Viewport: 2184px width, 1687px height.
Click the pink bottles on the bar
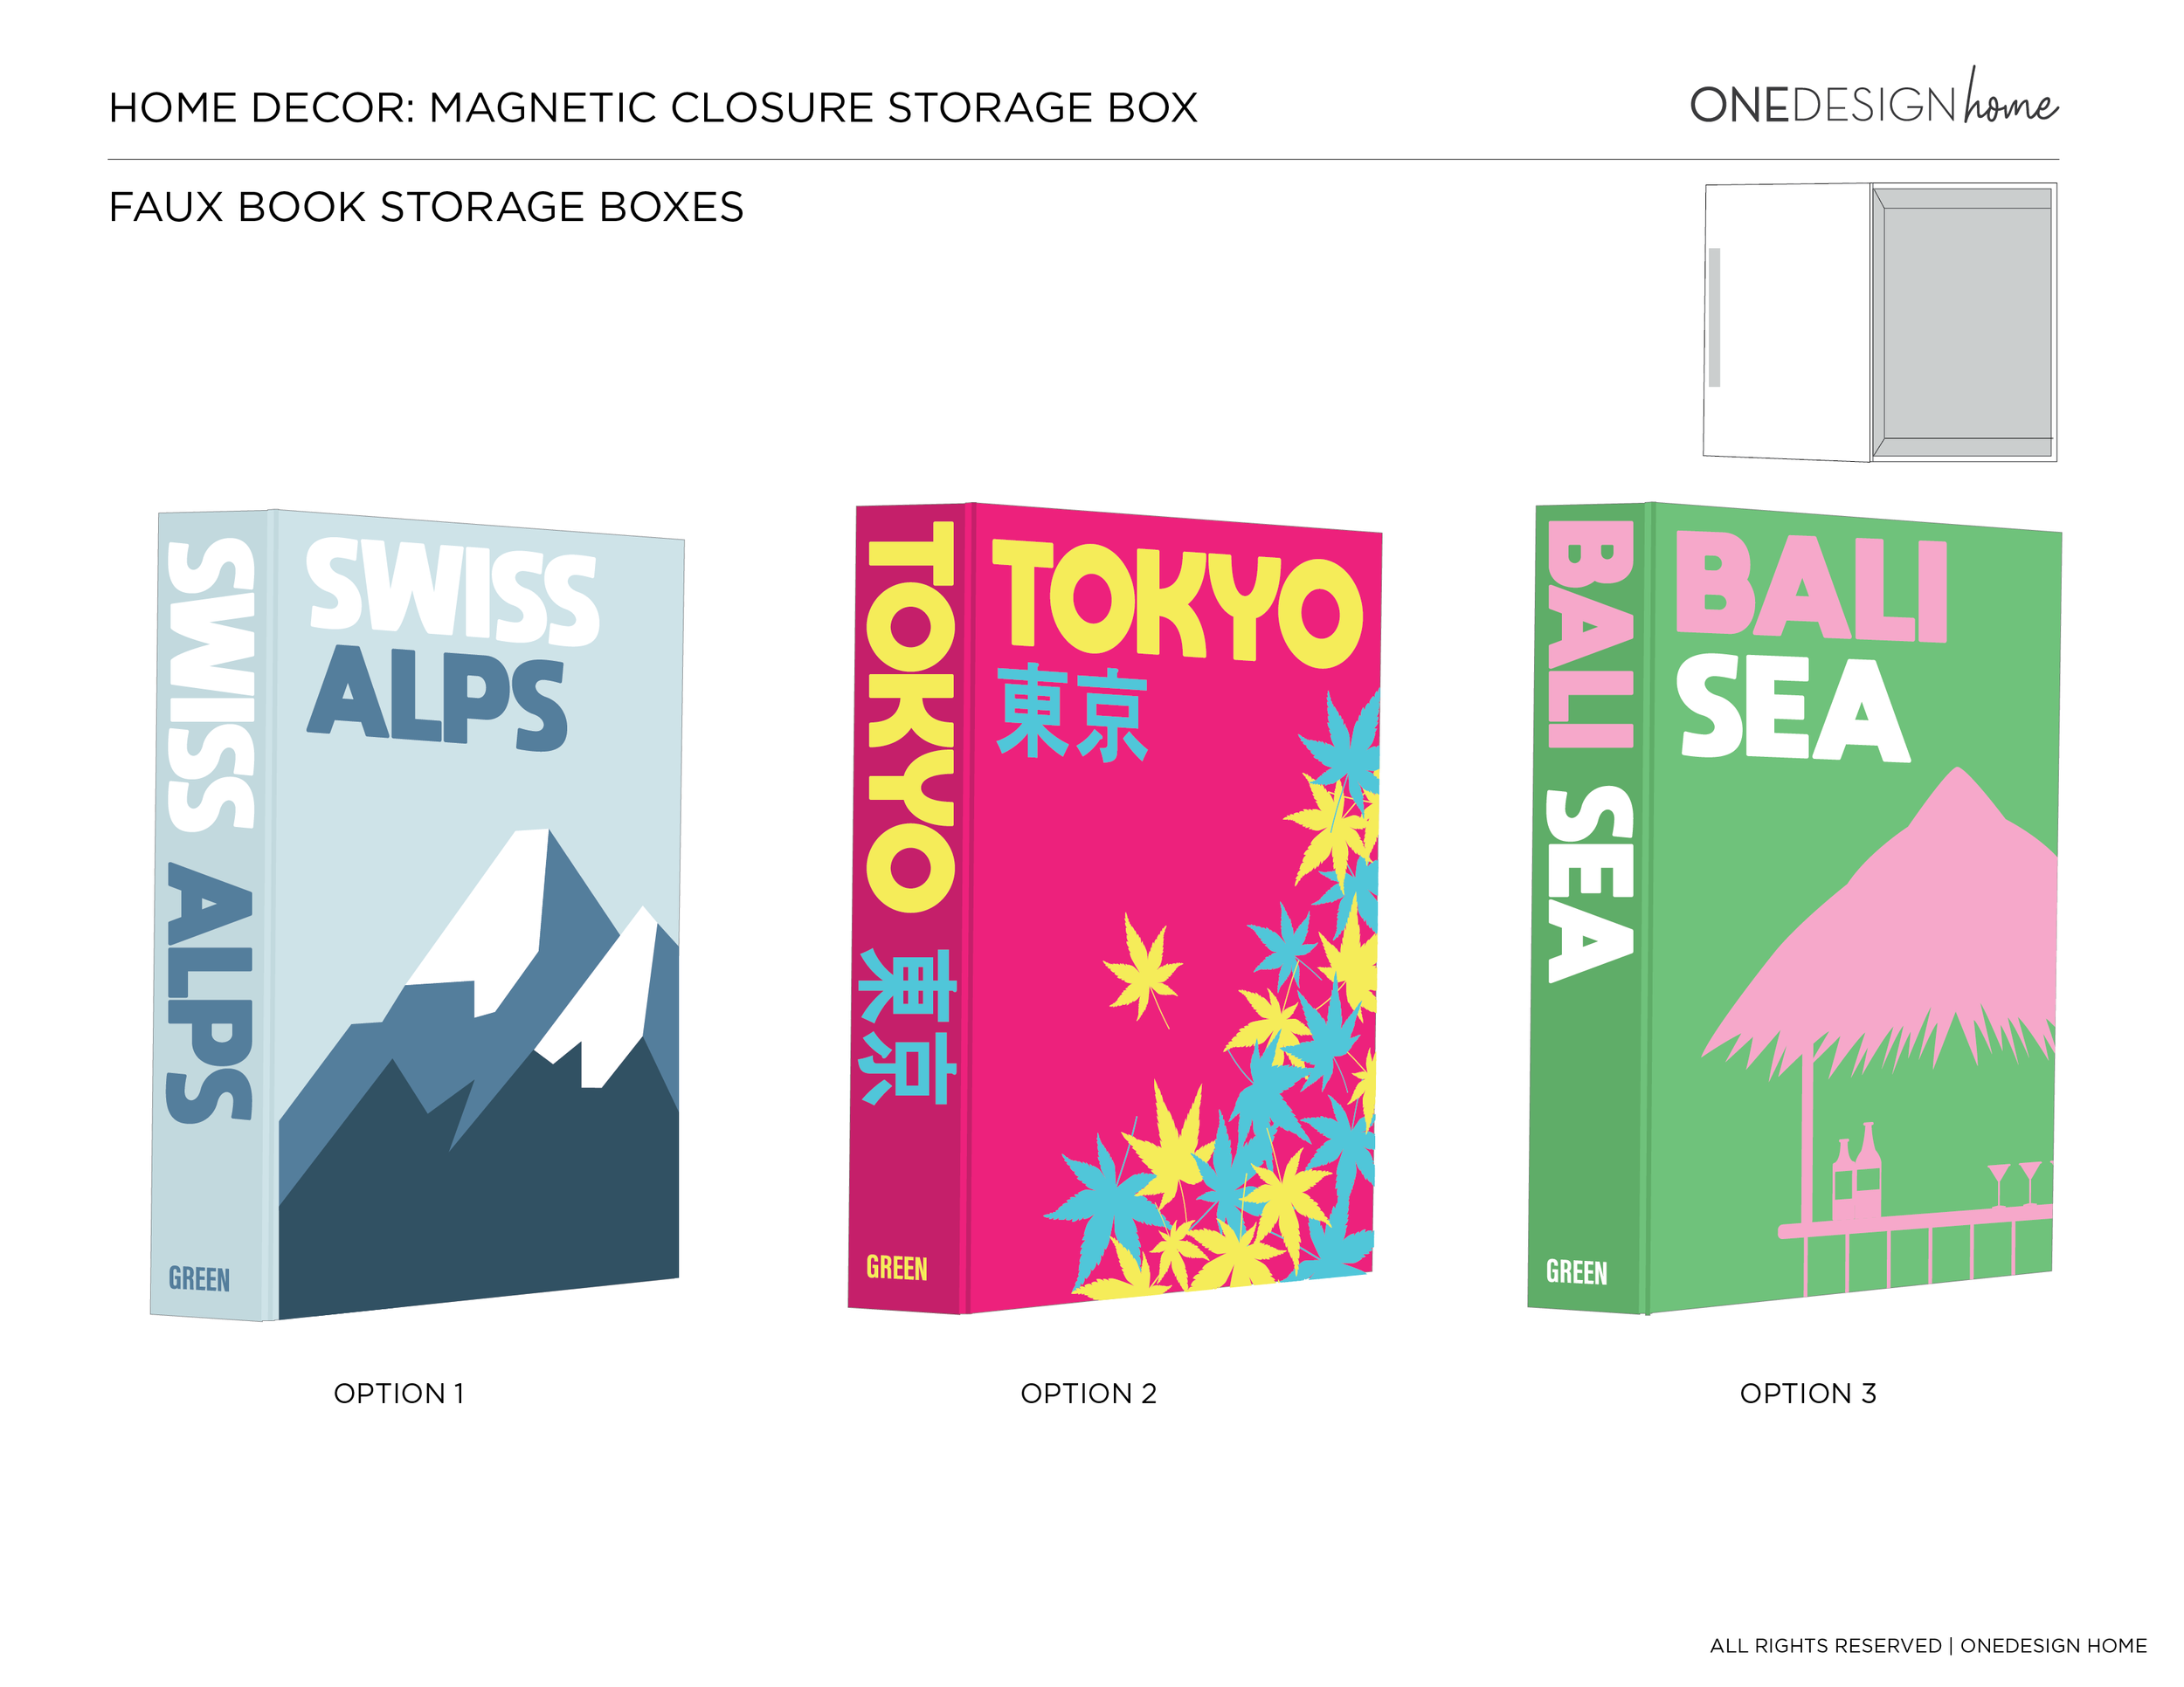click(x=1856, y=1171)
